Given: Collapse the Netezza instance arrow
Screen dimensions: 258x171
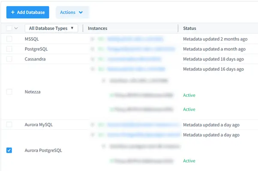Looking at the screenshot, I should point(93,69).
